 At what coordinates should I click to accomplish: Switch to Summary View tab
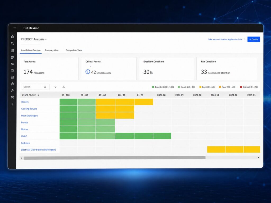[x=52, y=50]
